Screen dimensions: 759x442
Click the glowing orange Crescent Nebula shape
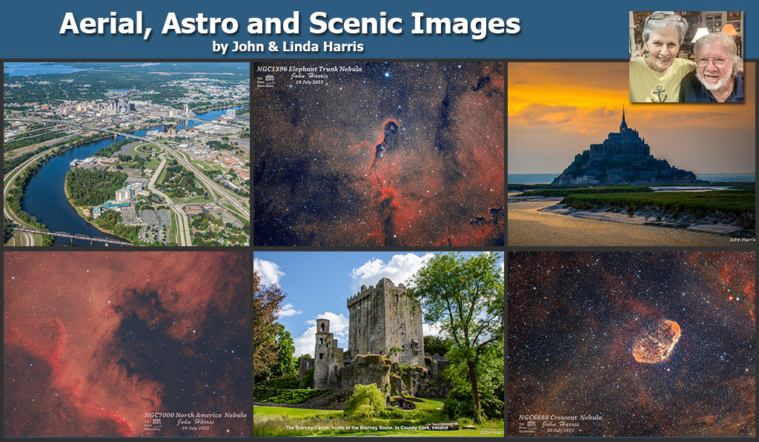(x=656, y=341)
